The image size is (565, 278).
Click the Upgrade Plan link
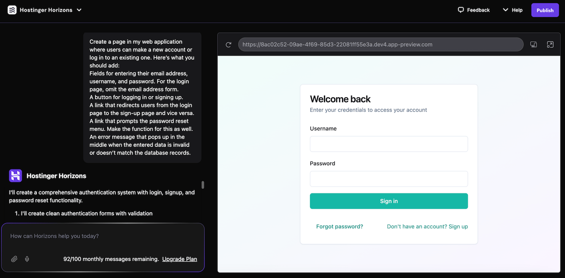point(179,259)
